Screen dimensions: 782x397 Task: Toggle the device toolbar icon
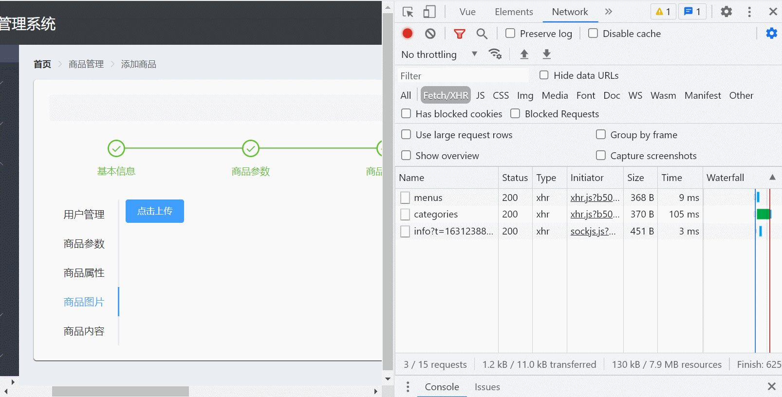click(x=429, y=12)
